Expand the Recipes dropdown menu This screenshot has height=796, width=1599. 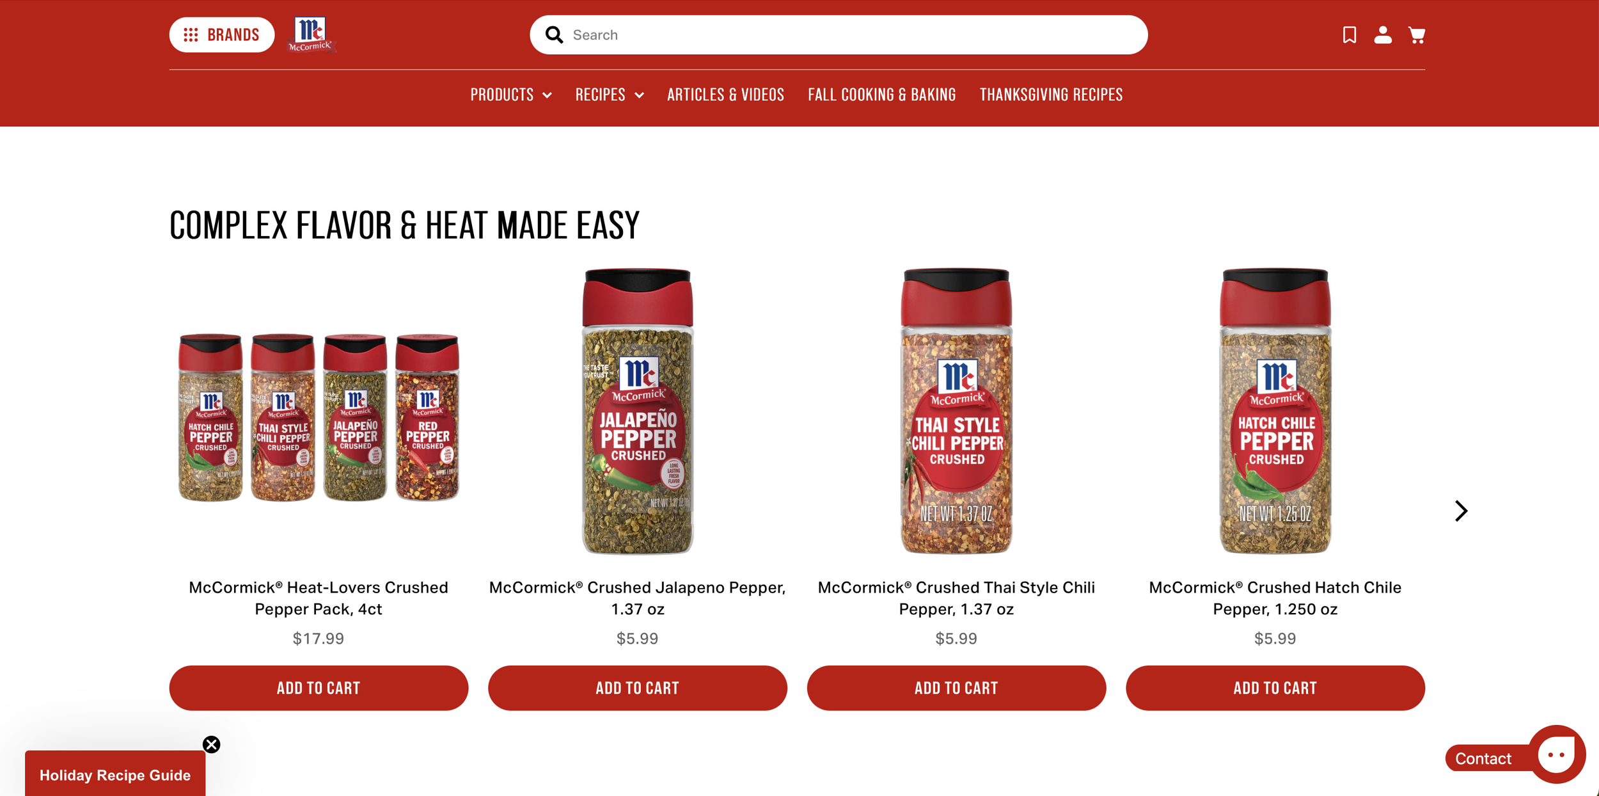click(609, 95)
